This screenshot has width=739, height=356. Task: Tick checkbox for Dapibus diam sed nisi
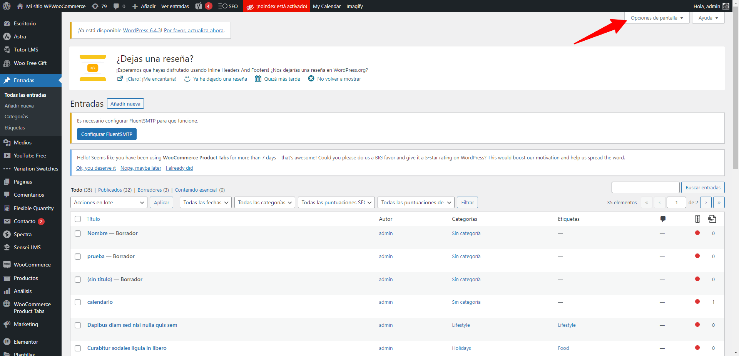click(x=78, y=325)
